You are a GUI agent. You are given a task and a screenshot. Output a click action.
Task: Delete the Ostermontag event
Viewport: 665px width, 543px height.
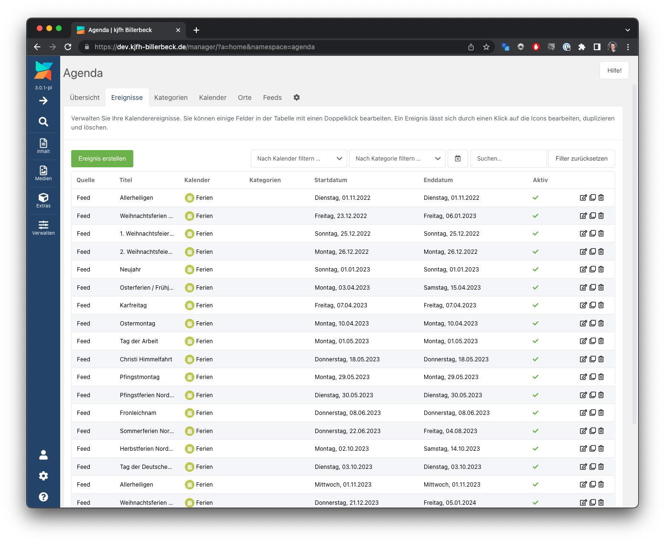[601, 324]
